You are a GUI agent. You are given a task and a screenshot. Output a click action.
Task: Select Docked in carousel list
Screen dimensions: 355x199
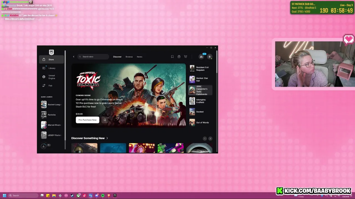pyautogui.click(x=200, y=112)
